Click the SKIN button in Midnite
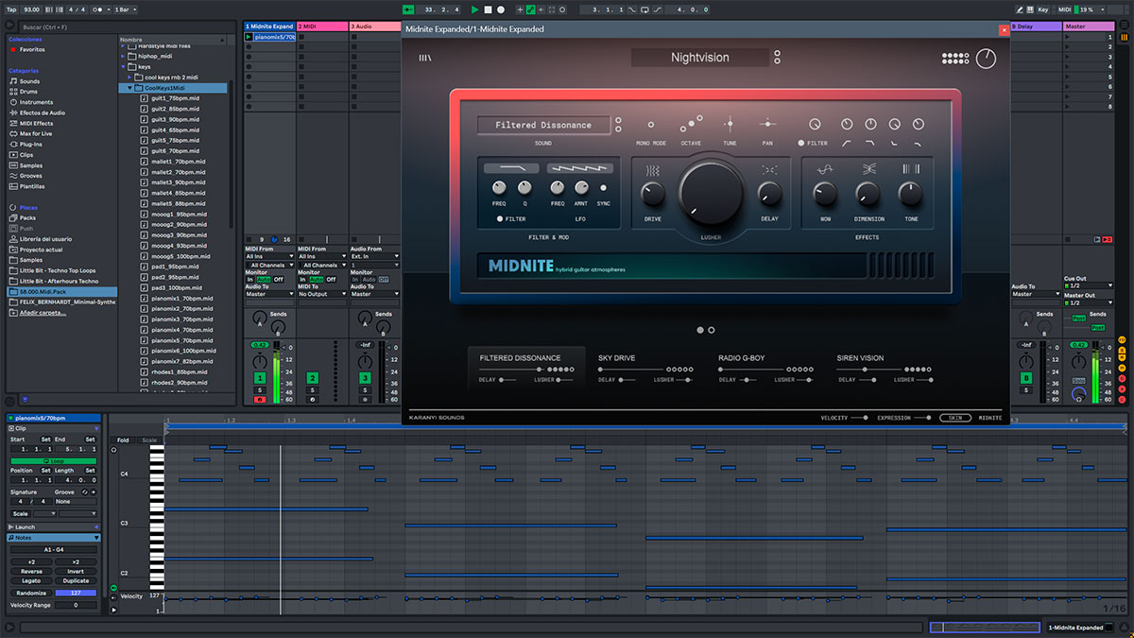Viewport: 1134px width, 638px height. click(x=954, y=417)
